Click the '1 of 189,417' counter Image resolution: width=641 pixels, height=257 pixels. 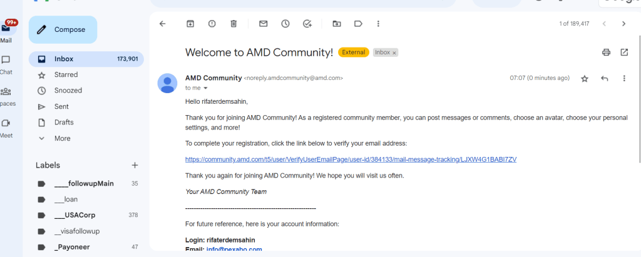(575, 24)
